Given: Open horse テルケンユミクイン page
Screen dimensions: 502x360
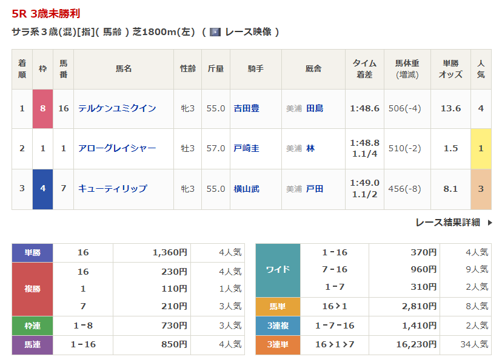Looking at the screenshot, I should (117, 108).
